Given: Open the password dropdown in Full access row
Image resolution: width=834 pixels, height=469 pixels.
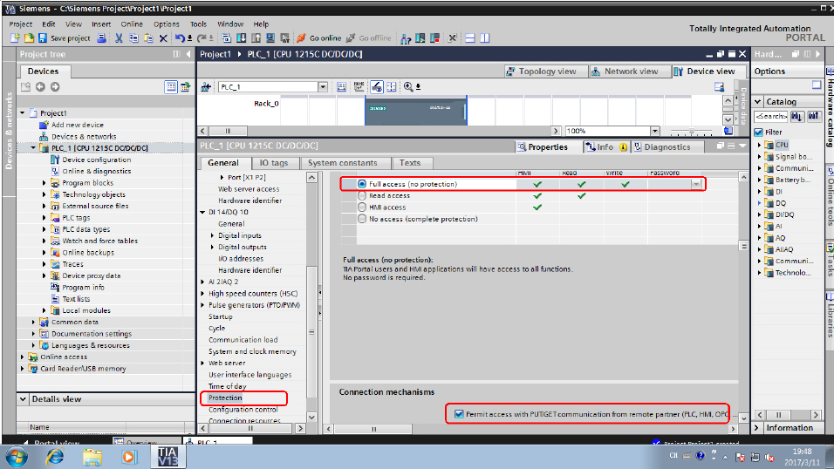Looking at the screenshot, I should [x=695, y=184].
